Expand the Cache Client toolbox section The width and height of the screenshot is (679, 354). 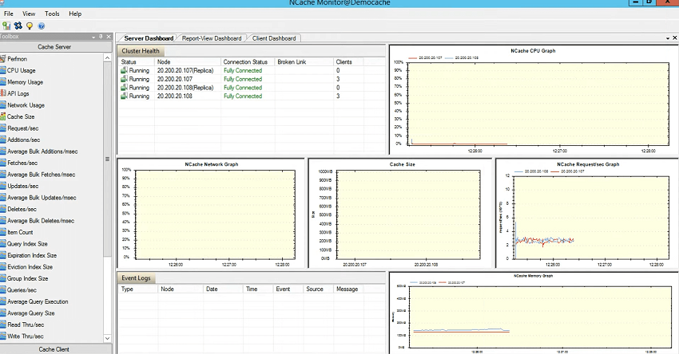(x=54, y=349)
